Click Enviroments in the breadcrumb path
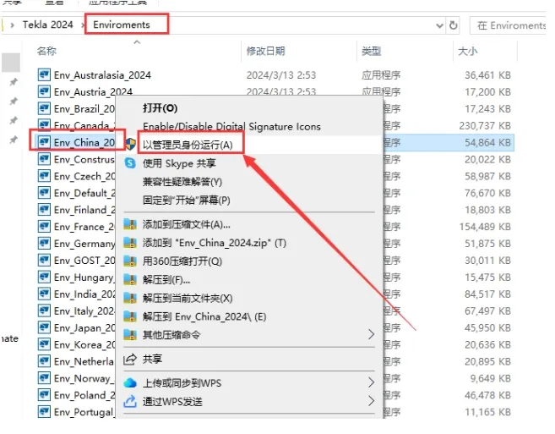This screenshot has width=555, height=434. click(122, 25)
